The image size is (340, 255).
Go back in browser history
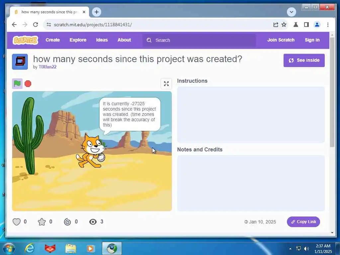coord(14,25)
